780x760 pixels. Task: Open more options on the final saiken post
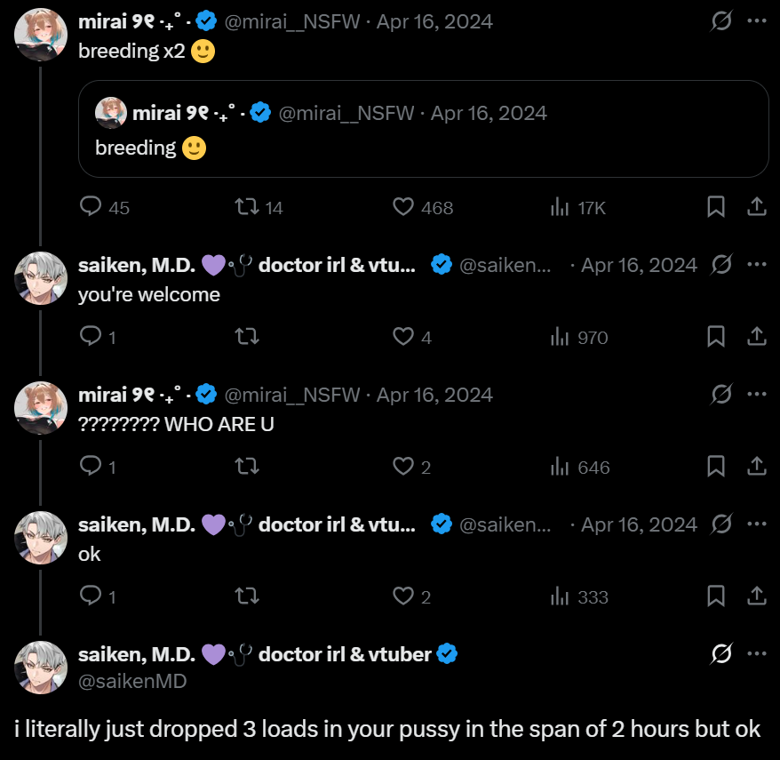pyautogui.click(x=756, y=654)
